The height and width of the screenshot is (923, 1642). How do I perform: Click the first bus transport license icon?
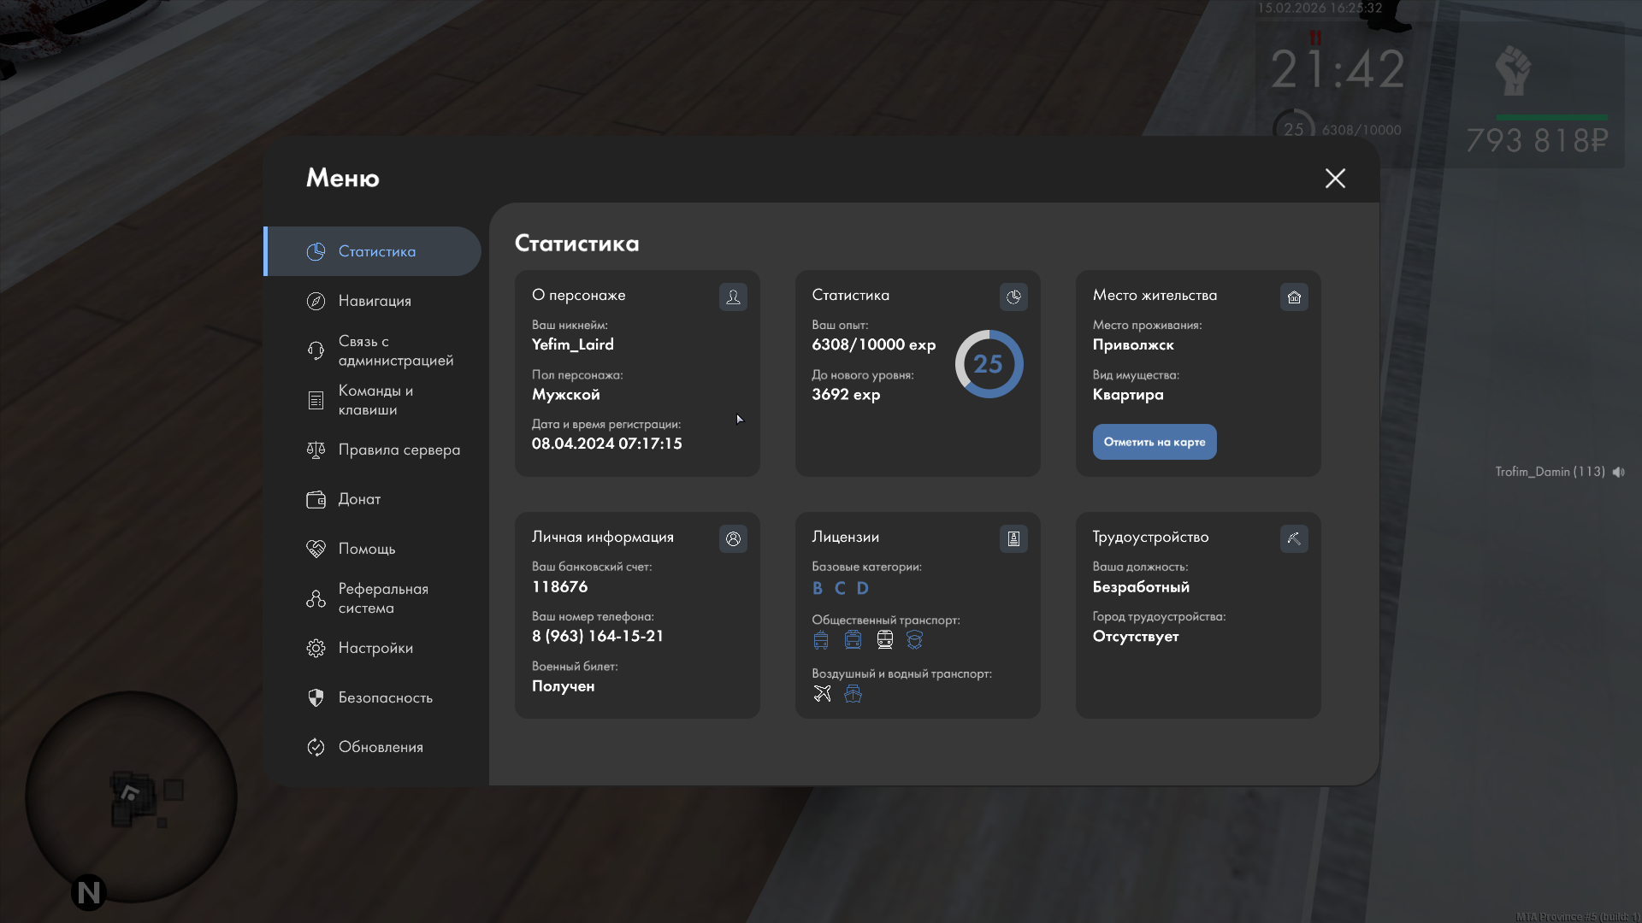point(821,640)
